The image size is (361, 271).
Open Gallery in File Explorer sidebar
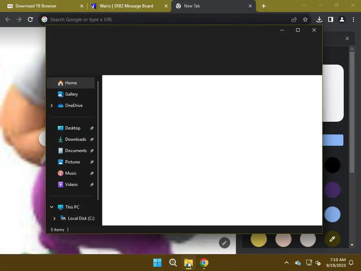tap(71, 94)
